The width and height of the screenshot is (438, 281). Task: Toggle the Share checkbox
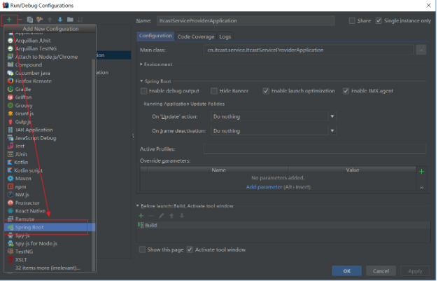[352, 21]
